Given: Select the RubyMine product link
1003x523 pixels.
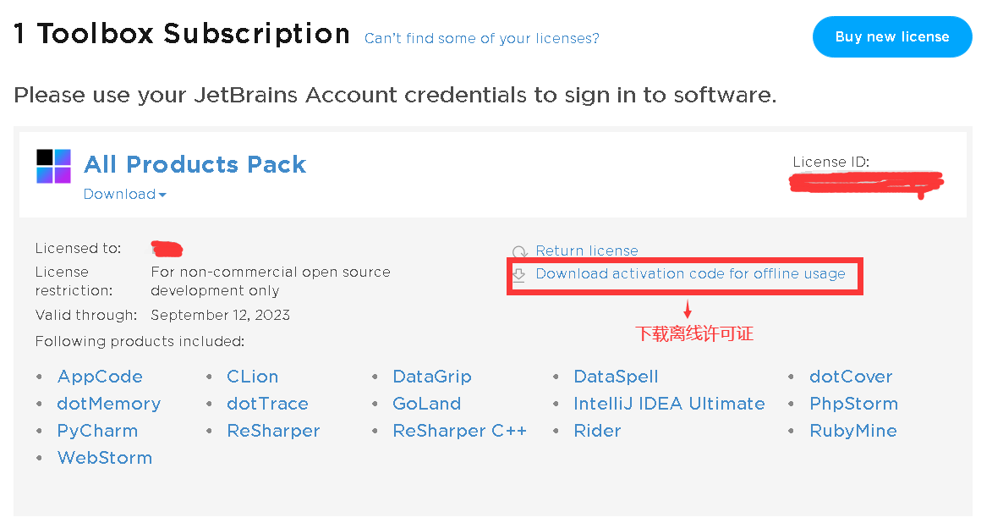Looking at the screenshot, I should coord(852,431).
